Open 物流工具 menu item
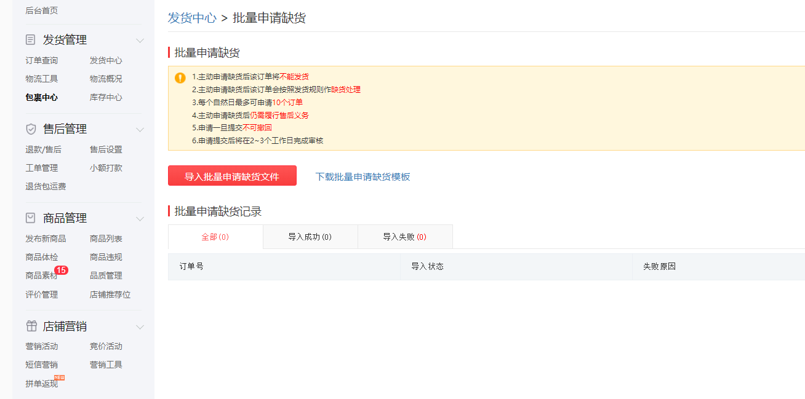805x399 pixels. (x=42, y=79)
